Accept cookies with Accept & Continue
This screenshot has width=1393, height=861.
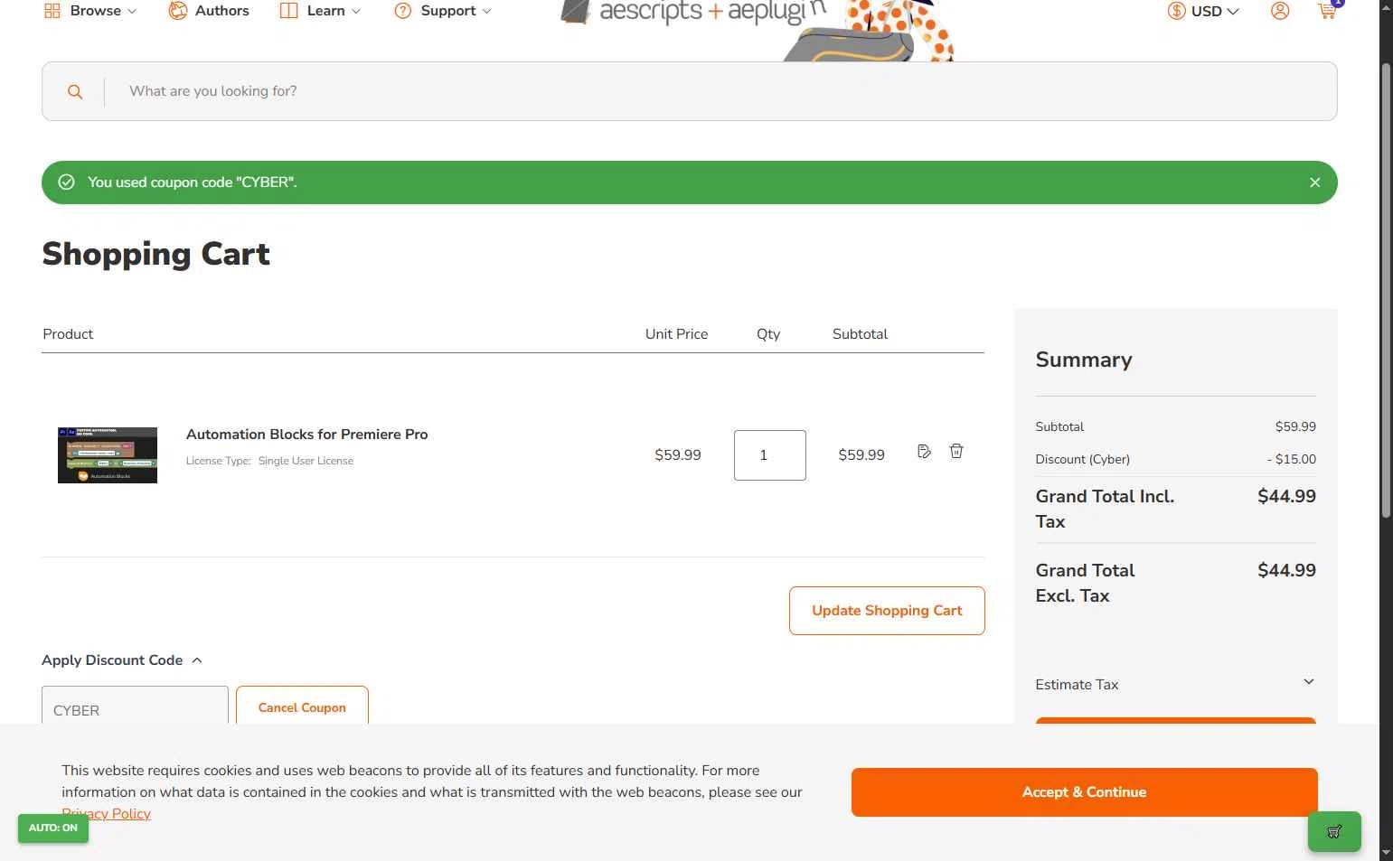pyautogui.click(x=1084, y=792)
